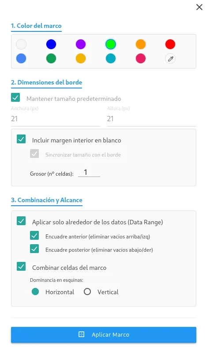Select the dark green color swatch
The image size is (206, 357).
[x=51, y=58]
